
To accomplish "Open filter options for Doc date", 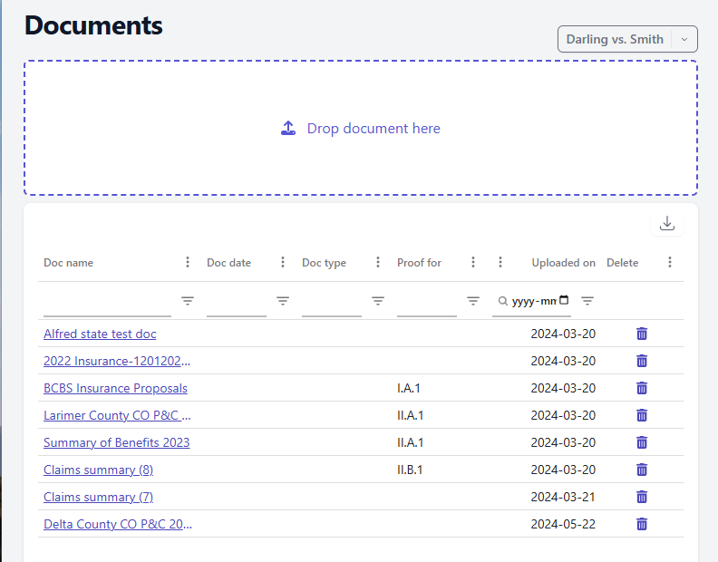I will pos(283,301).
